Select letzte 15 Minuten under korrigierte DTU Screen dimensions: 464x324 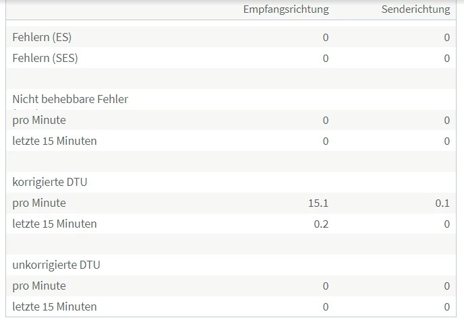pos(55,224)
